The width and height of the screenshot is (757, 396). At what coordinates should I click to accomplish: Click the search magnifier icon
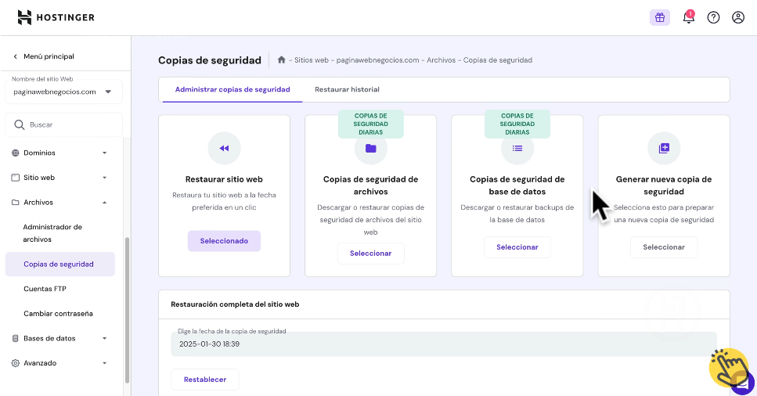tap(20, 124)
